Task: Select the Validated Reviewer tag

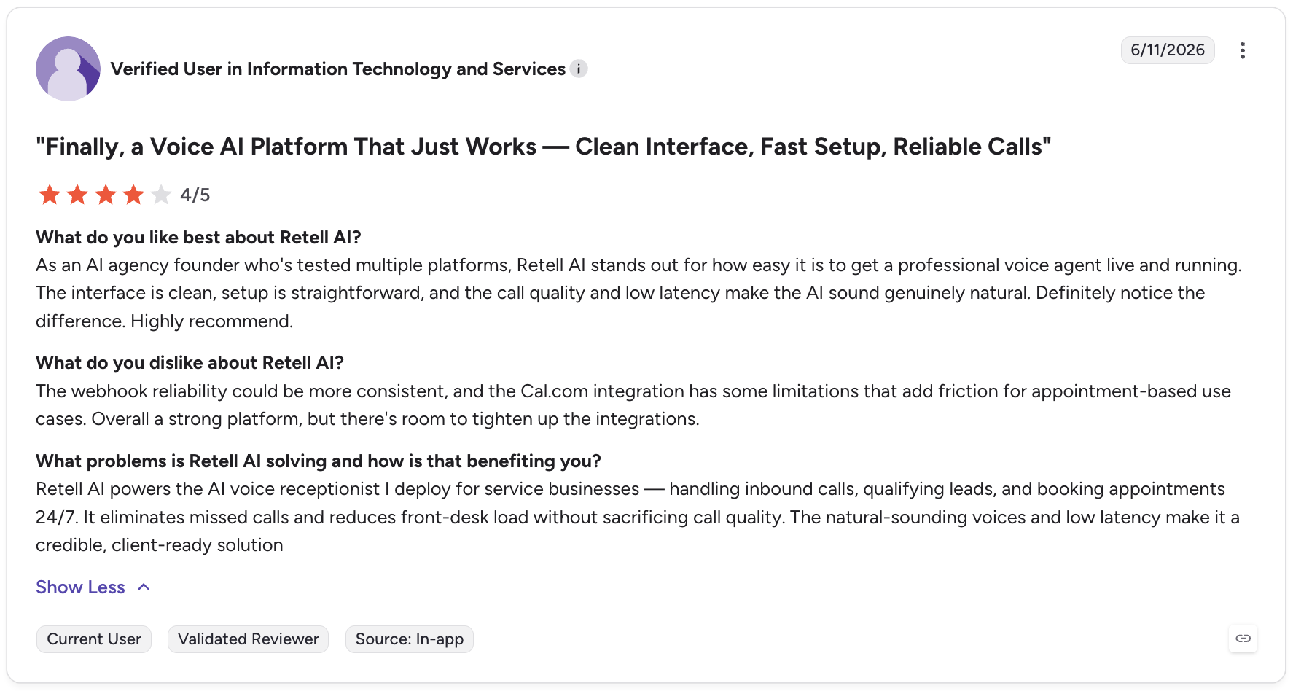Action: click(248, 639)
